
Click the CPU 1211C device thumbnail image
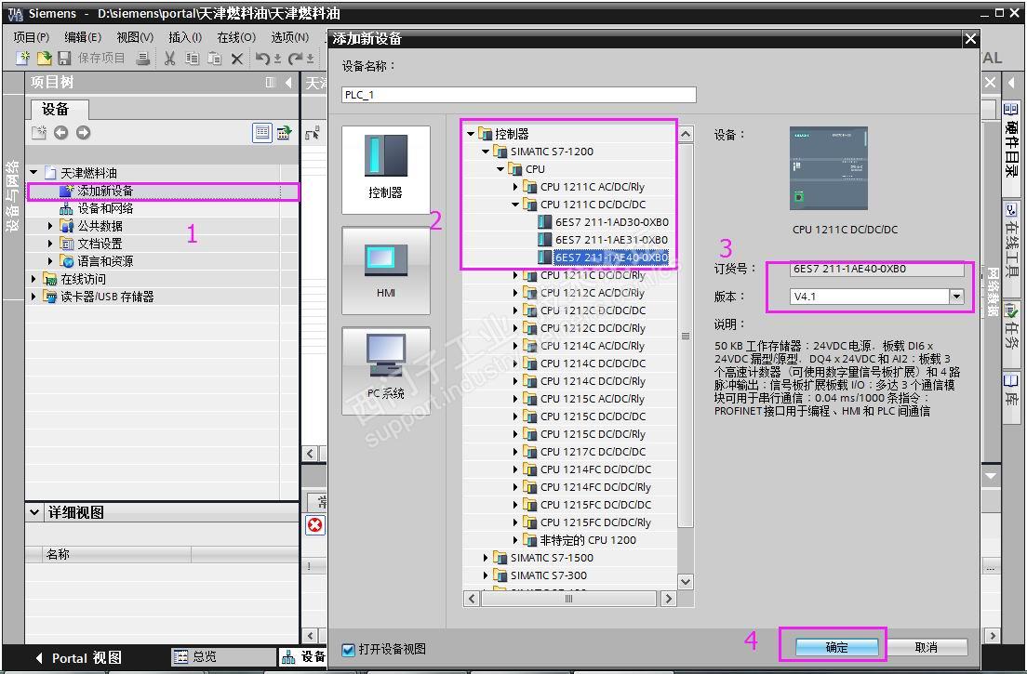(x=829, y=168)
